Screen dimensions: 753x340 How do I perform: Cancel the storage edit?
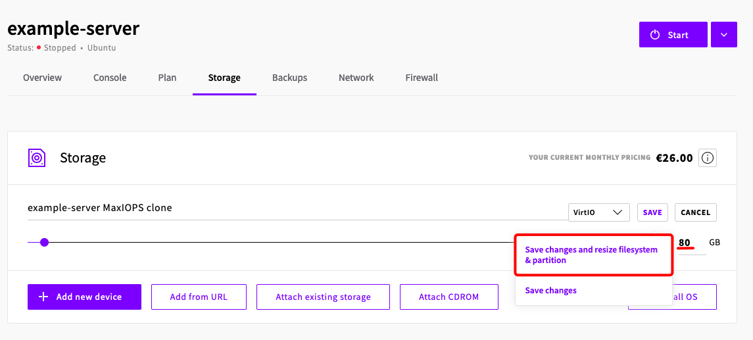click(695, 212)
